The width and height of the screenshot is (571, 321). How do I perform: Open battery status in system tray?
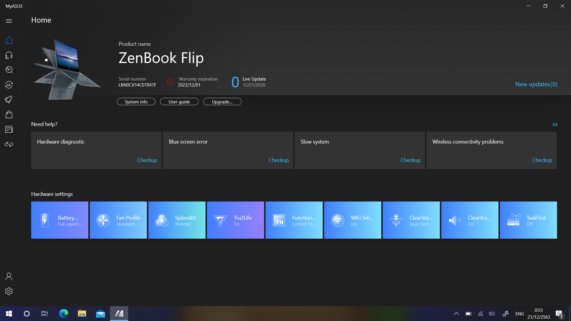coord(468,314)
